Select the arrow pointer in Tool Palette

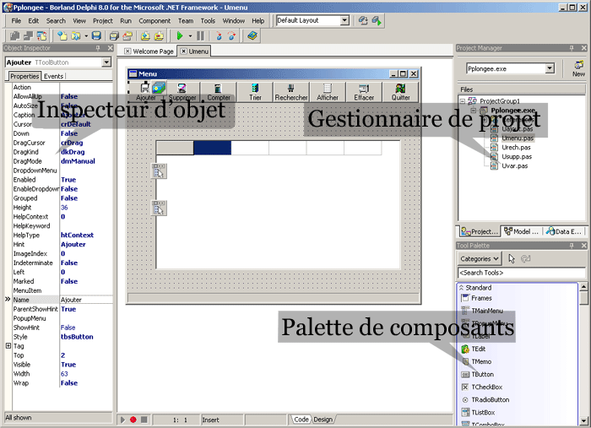[512, 258]
